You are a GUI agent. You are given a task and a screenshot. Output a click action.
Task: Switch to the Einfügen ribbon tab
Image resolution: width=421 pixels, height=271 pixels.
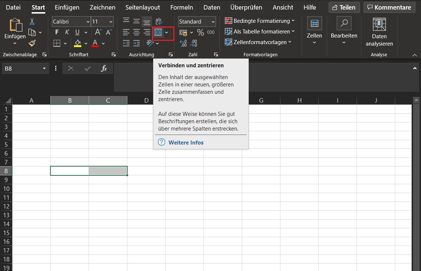tap(67, 7)
